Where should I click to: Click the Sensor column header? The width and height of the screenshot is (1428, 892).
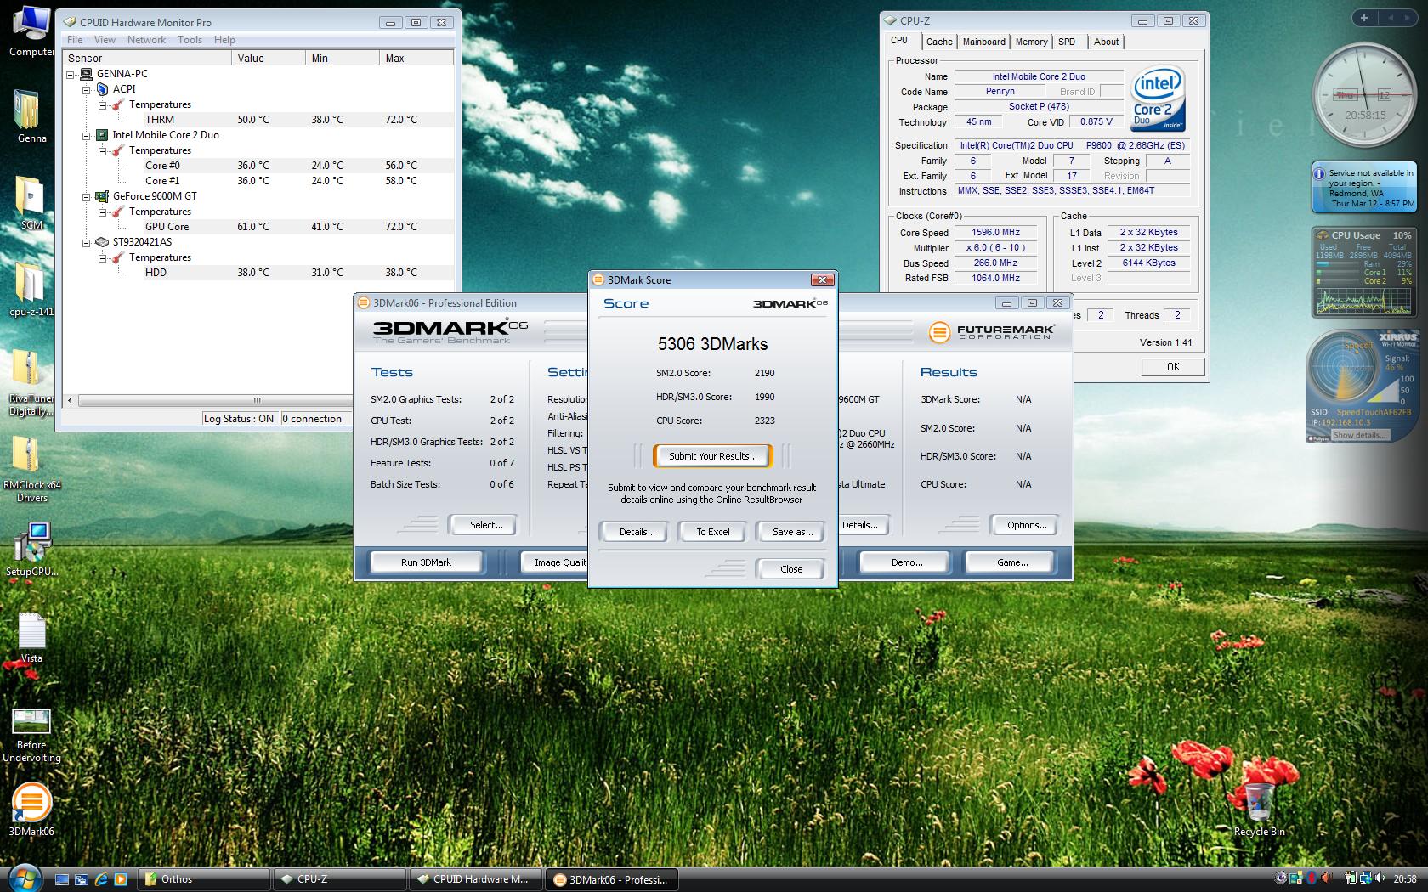[x=147, y=58]
